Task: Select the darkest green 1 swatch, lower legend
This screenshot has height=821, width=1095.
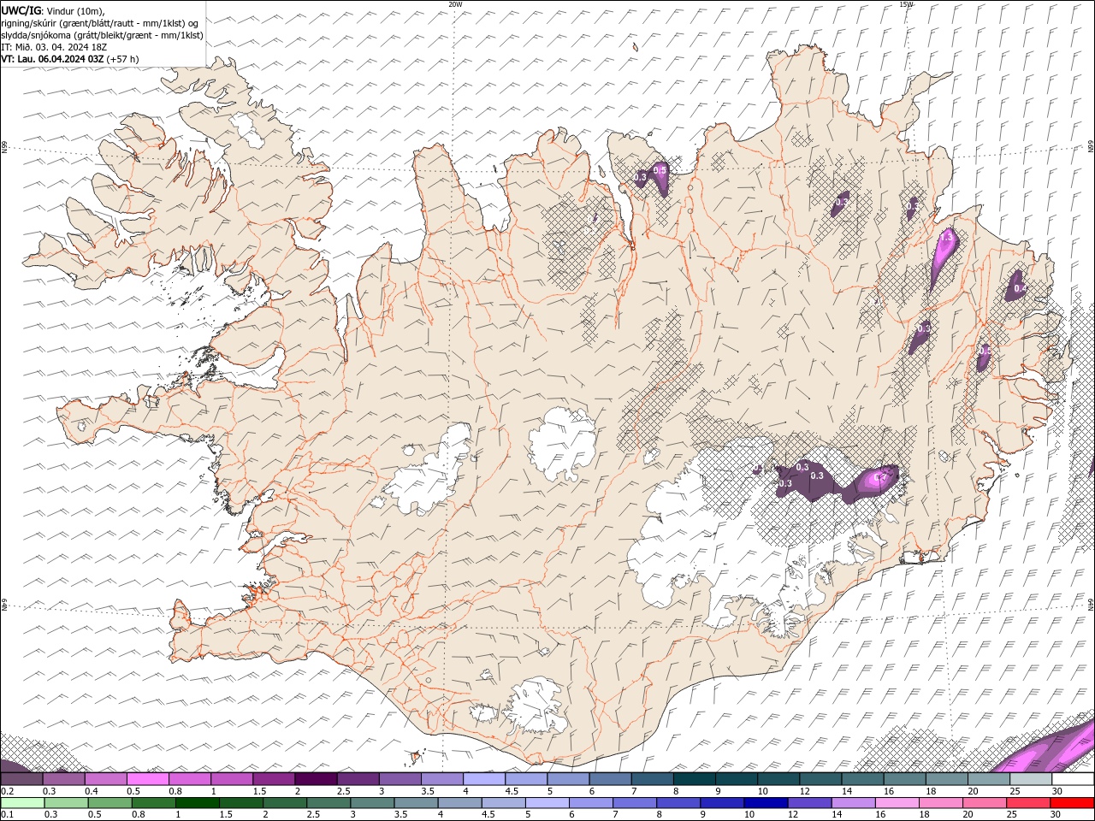Action: click(198, 802)
